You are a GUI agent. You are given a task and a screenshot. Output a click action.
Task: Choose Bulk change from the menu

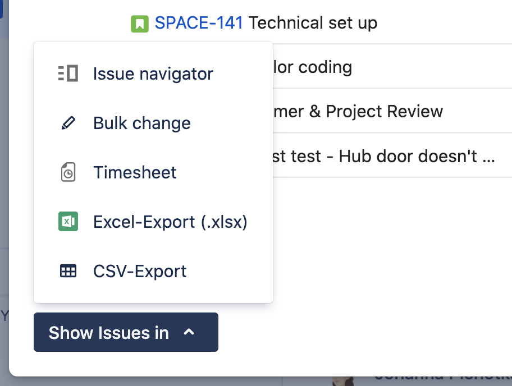[141, 123]
